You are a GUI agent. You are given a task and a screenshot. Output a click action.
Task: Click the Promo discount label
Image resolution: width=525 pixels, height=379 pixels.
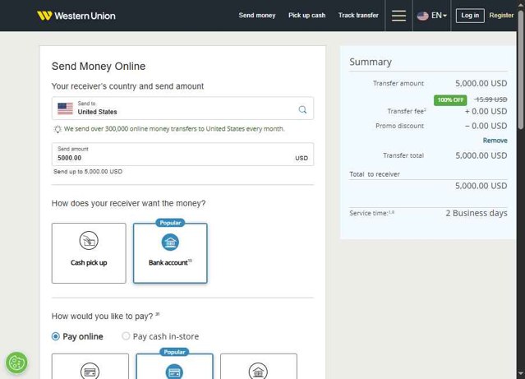pos(399,126)
